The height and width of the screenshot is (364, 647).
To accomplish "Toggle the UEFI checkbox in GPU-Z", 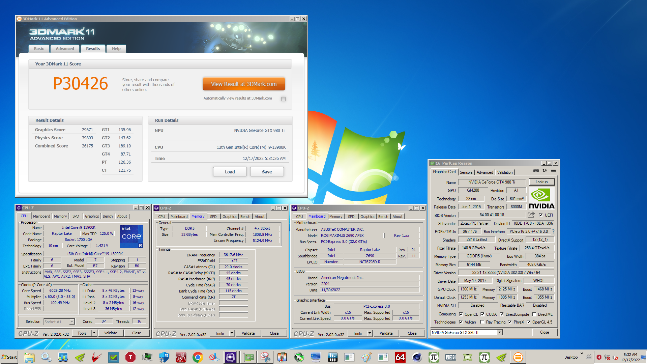I will pos(541,215).
